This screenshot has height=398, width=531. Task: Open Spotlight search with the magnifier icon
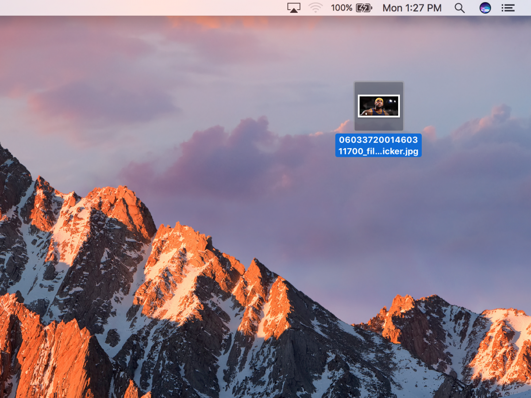tap(459, 8)
